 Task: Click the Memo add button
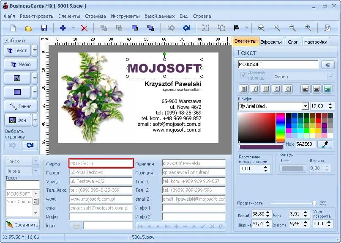21,64
